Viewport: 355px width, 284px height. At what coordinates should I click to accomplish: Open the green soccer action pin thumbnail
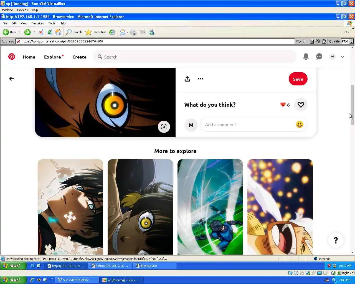210,207
